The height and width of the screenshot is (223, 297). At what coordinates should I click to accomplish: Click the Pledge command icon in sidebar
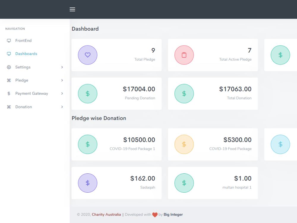pyautogui.click(x=9, y=80)
